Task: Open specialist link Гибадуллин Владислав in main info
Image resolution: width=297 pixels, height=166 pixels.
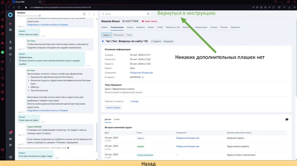Action: (141, 73)
